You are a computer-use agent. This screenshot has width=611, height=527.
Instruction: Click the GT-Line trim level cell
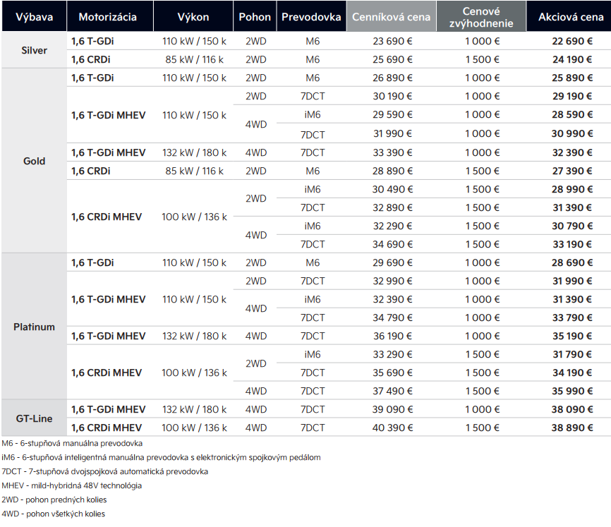coord(33,418)
